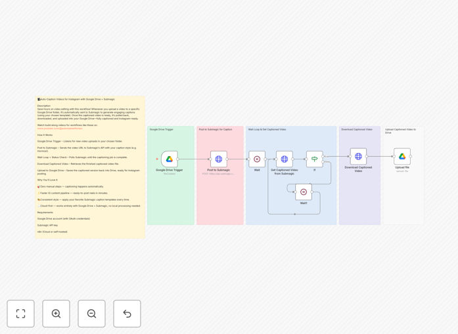Select the Google Drive Trigger node
Screen dimensions: 458x334
(170, 159)
